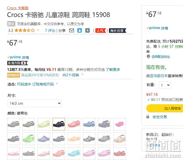The image size is (183, 160).
Task: Open the 新品(2) offers link
Action: click(x=160, y=135)
